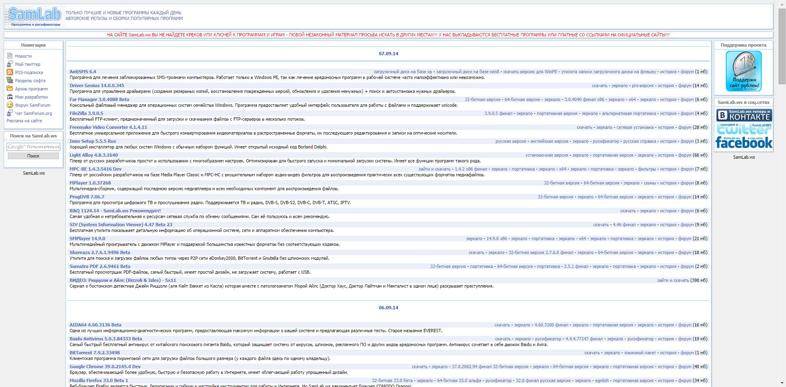The height and width of the screenshot is (387, 786).
Task: Open Driver Genius 14.0.0.345 title link
Action: click(97, 85)
